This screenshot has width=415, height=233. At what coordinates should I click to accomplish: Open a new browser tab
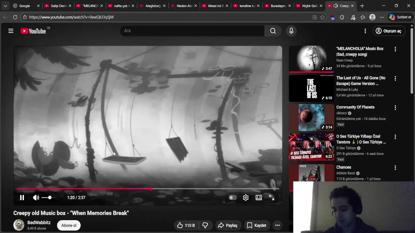click(x=362, y=6)
